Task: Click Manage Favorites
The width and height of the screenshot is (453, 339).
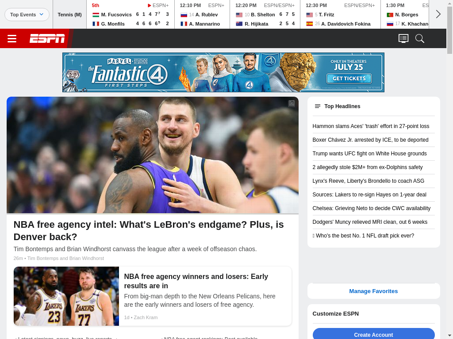Action: click(x=373, y=291)
